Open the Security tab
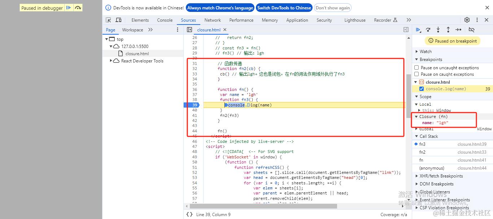The width and height of the screenshot is (493, 219). point(324,20)
